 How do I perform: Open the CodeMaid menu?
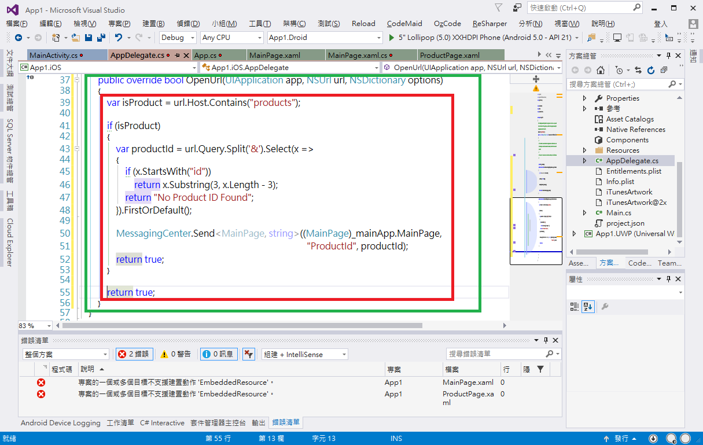point(404,24)
